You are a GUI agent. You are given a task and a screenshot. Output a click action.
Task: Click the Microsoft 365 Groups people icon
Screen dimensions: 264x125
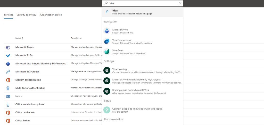[x=8, y=72]
